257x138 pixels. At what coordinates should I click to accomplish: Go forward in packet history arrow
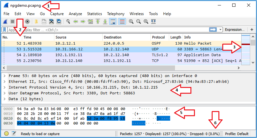click(x=83, y=22)
